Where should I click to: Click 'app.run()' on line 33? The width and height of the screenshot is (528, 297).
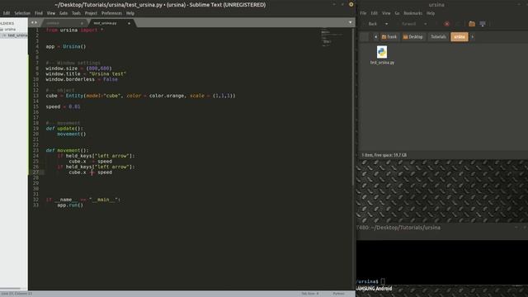pos(70,205)
